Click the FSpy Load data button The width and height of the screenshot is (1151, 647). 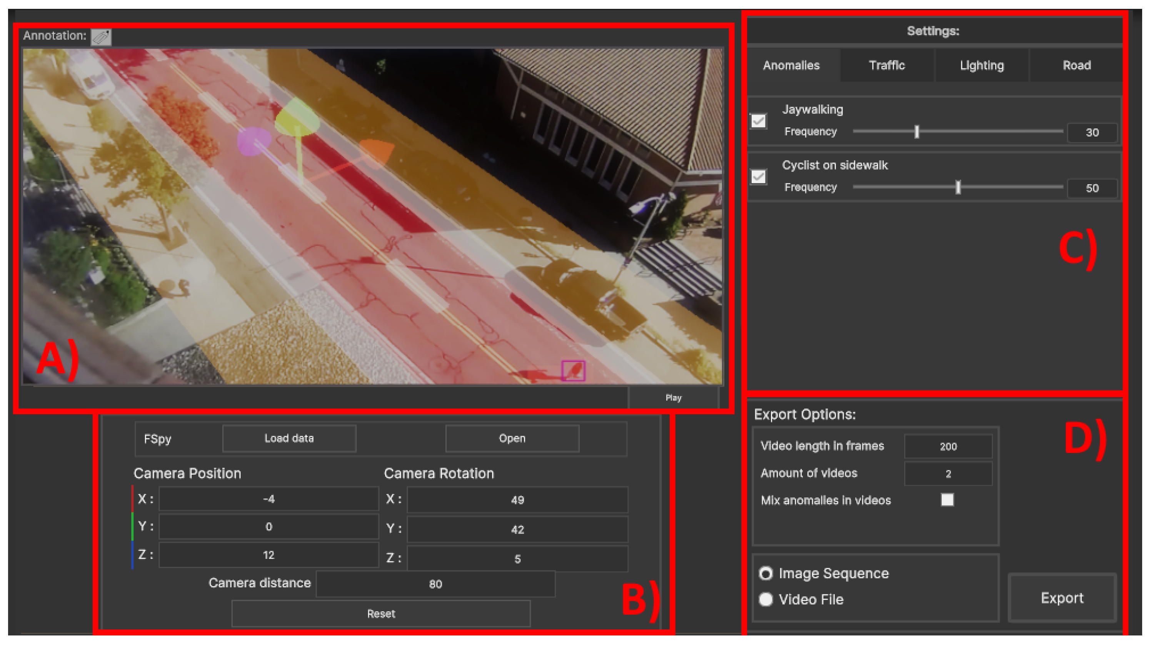(289, 439)
